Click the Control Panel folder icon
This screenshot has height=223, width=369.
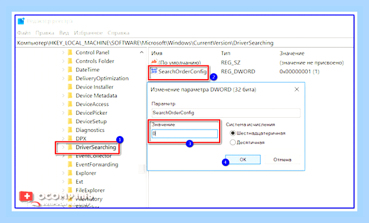tap(70, 52)
